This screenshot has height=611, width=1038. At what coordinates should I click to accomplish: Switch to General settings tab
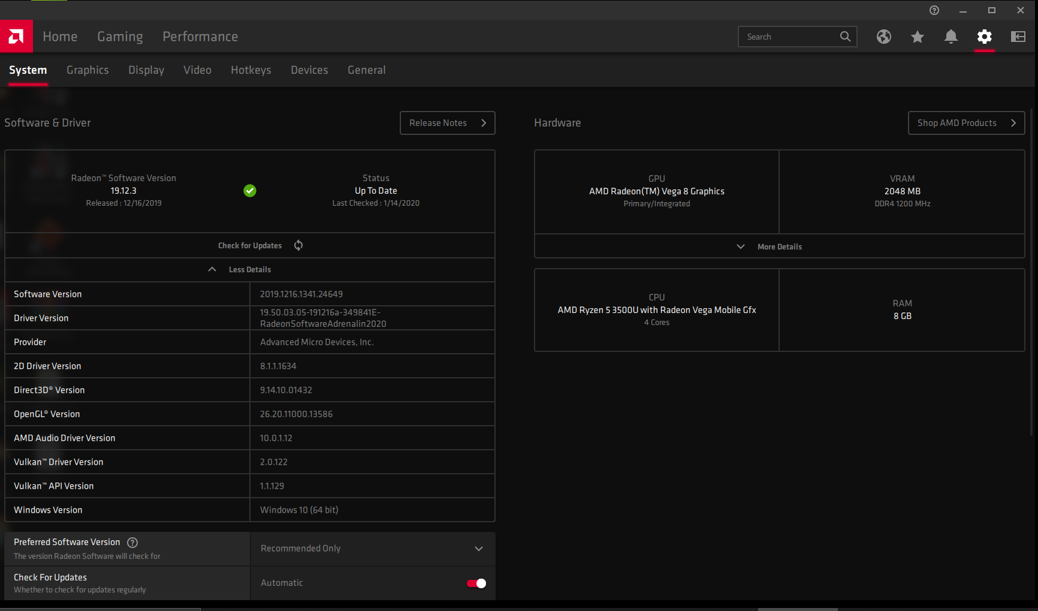click(x=366, y=70)
